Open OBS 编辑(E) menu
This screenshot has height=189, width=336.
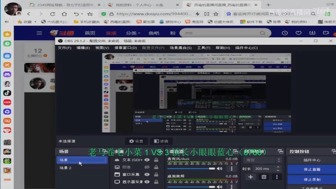click(83, 48)
